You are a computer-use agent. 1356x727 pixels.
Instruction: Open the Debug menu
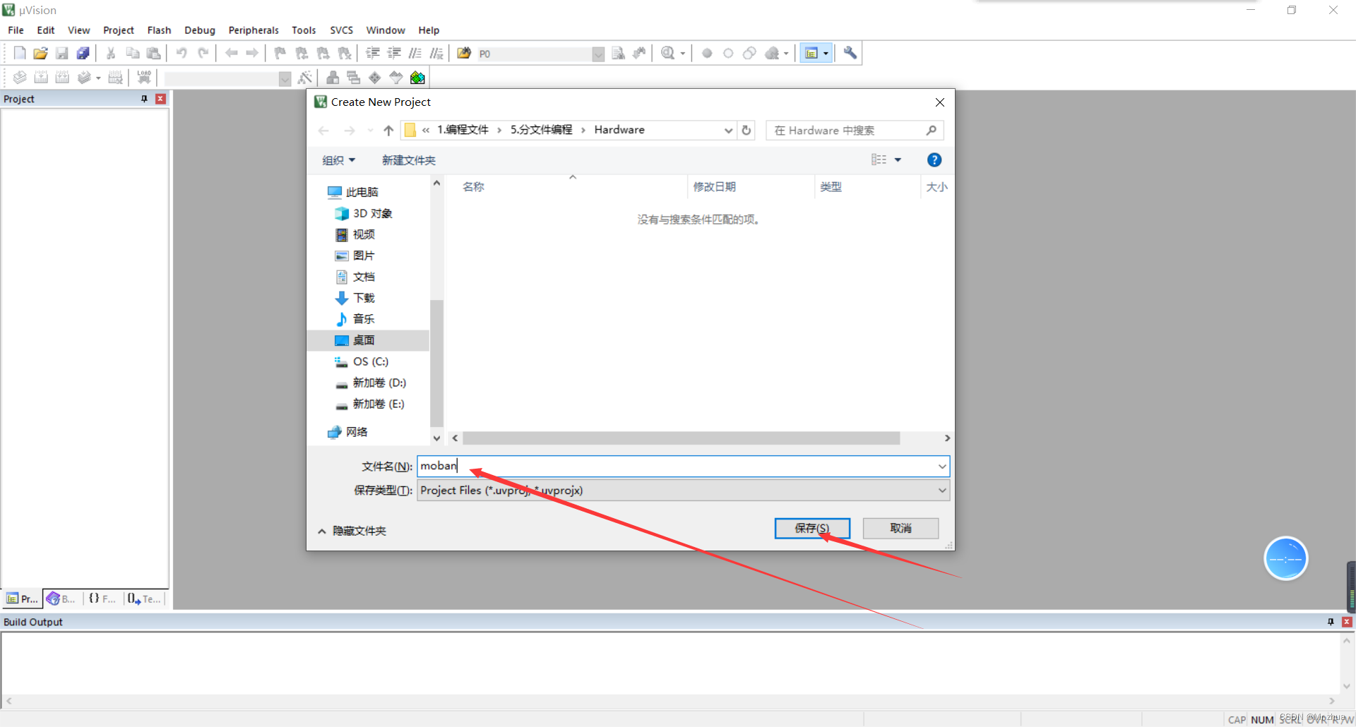click(x=200, y=30)
